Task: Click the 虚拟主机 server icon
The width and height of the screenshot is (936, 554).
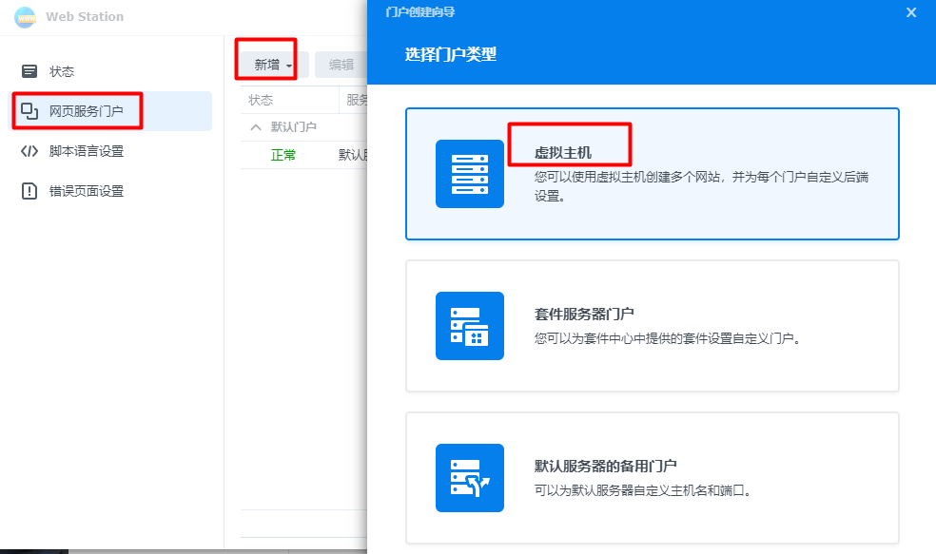Action: 470,174
